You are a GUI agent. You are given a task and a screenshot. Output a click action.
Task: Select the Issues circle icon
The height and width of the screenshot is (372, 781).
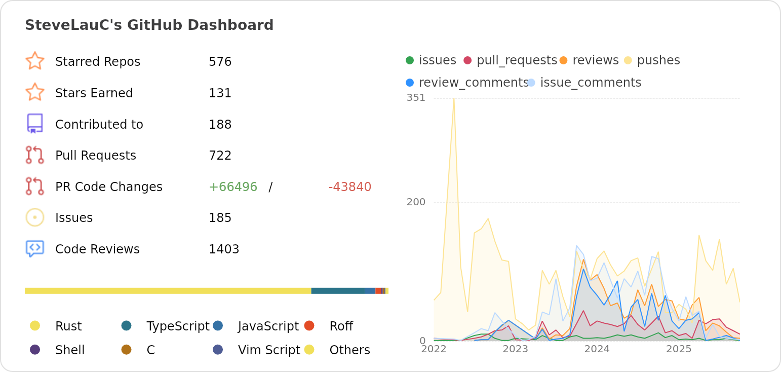coord(35,217)
